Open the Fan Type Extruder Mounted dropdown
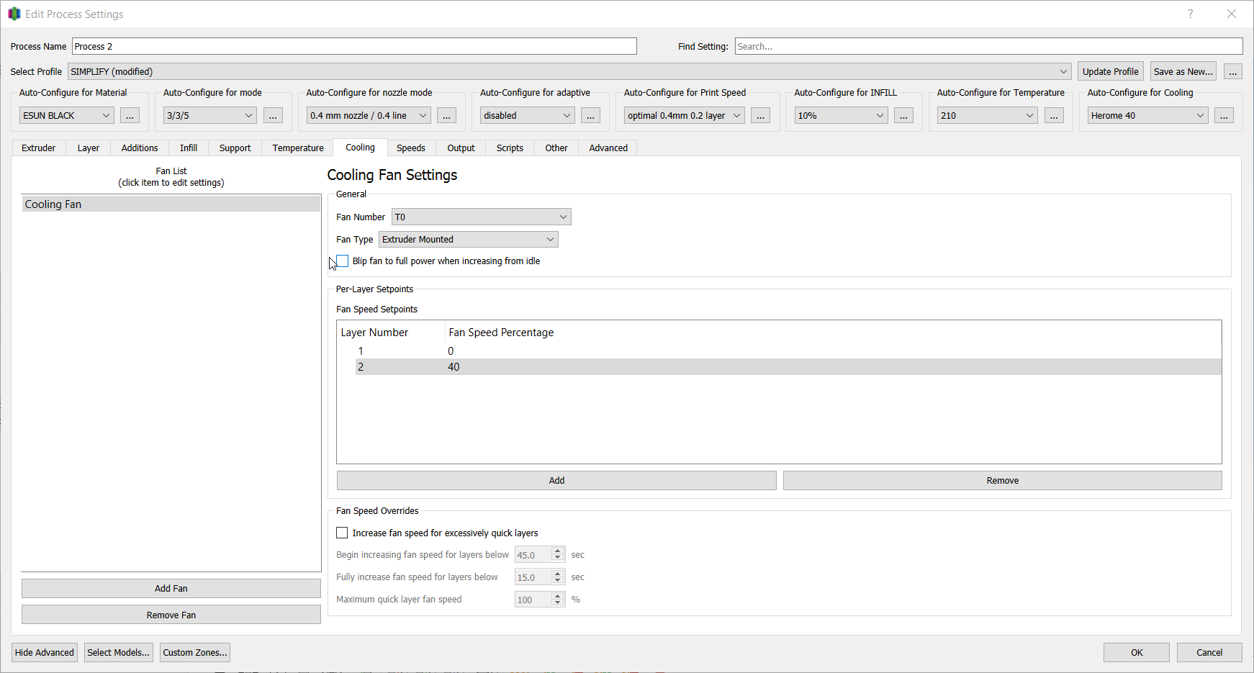This screenshot has height=673, width=1254. 469,239
